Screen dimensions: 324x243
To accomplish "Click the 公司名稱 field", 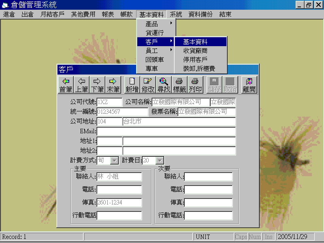I will point(181,102).
